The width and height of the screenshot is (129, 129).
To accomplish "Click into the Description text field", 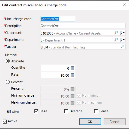I will (x=83, y=26).
